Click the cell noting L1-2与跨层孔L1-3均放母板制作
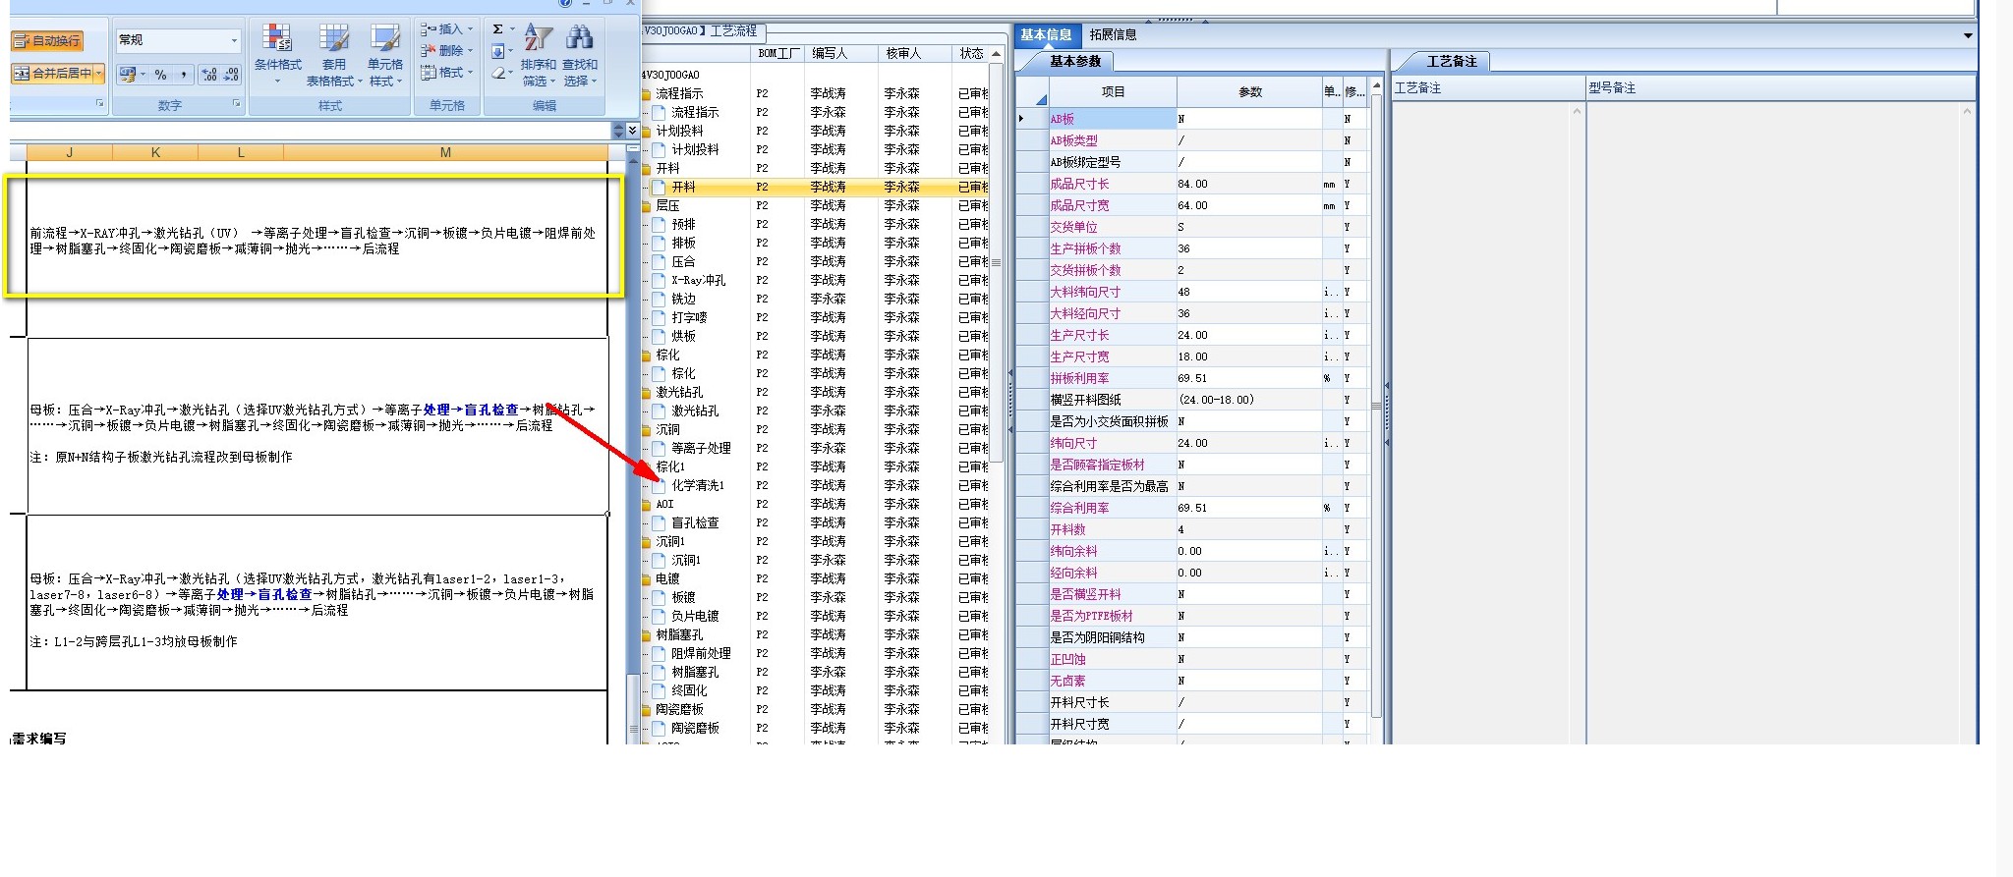 (x=317, y=602)
